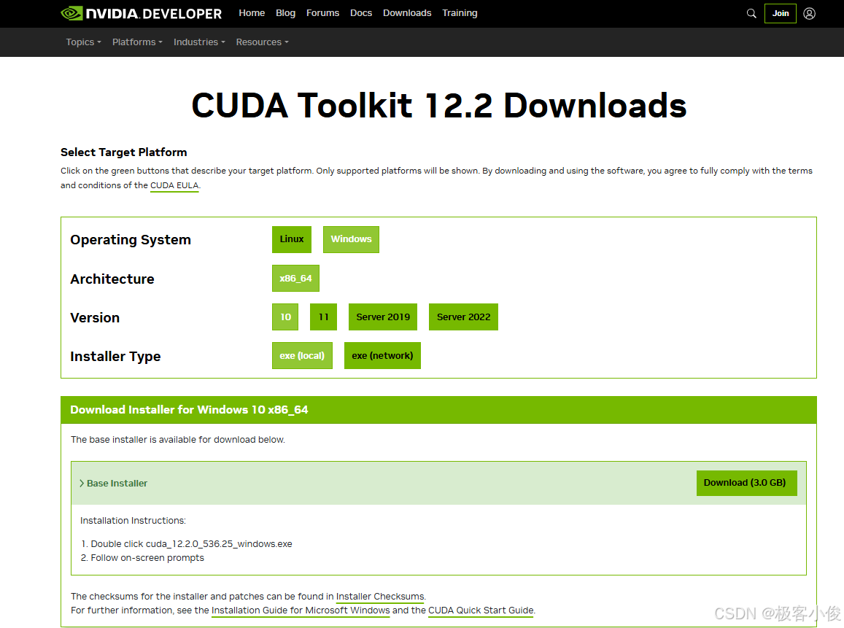
Task: Expand the Topics dropdown menu
Action: pos(83,42)
